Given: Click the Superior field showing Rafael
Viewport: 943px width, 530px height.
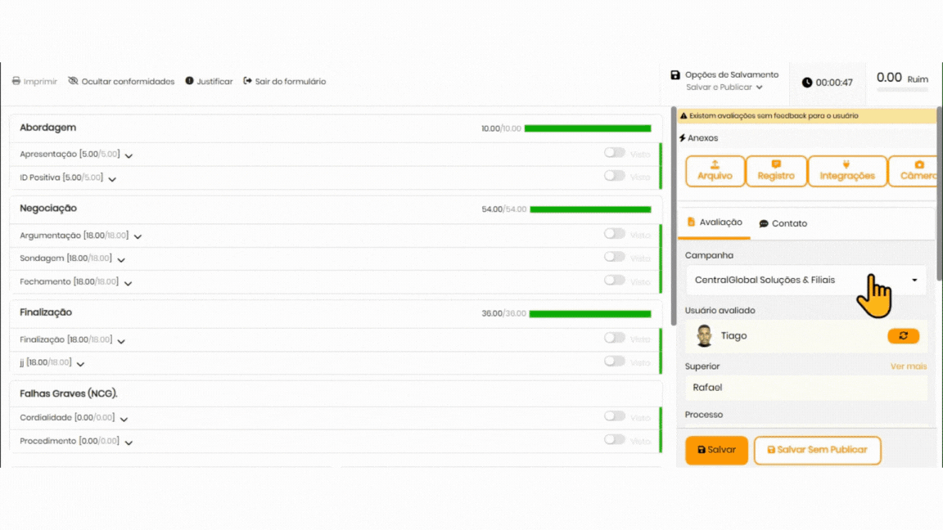Looking at the screenshot, I should pyautogui.click(x=805, y=388).
